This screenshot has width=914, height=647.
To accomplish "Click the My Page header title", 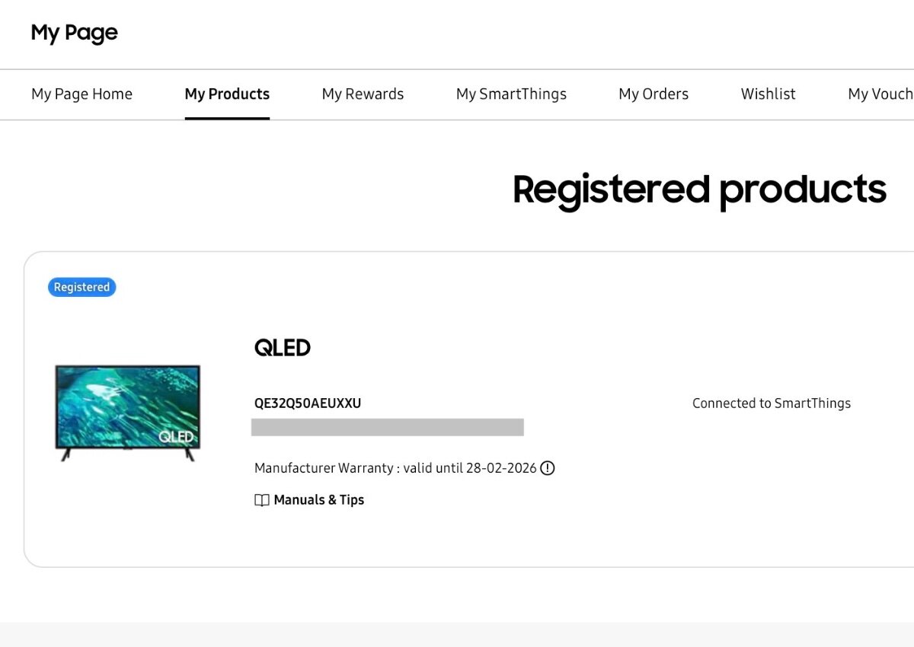I will coord(74,33).
